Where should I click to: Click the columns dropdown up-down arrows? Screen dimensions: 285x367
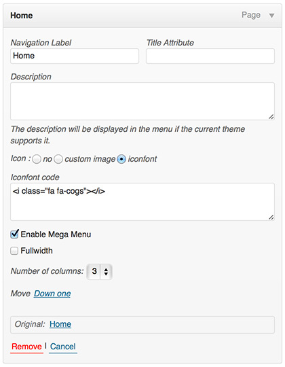(106, 271)
